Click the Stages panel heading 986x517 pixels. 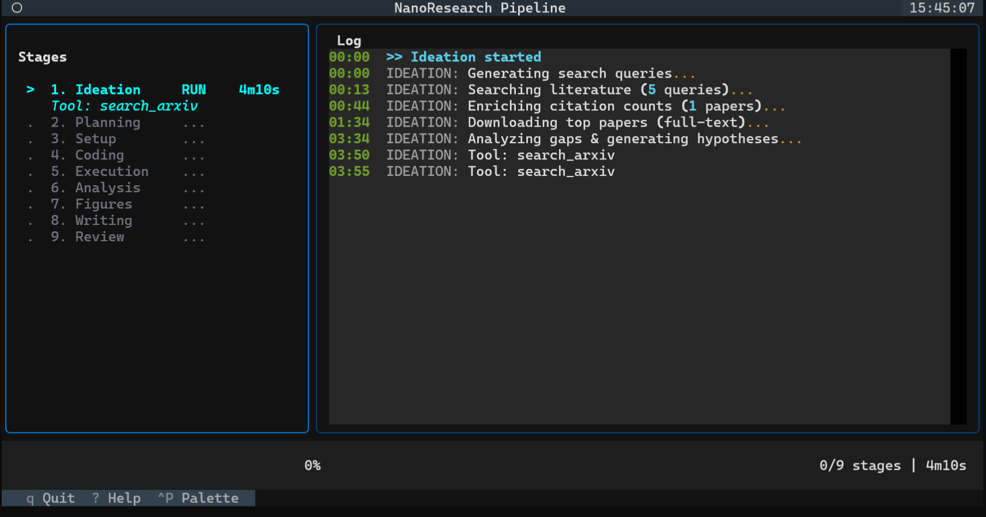click(x=42, y=57)
